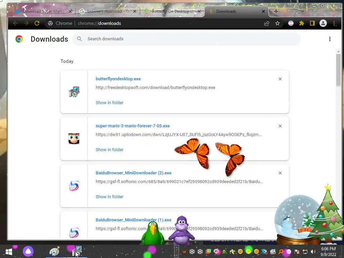Open butterflyondesktop.exe file link

118,79
